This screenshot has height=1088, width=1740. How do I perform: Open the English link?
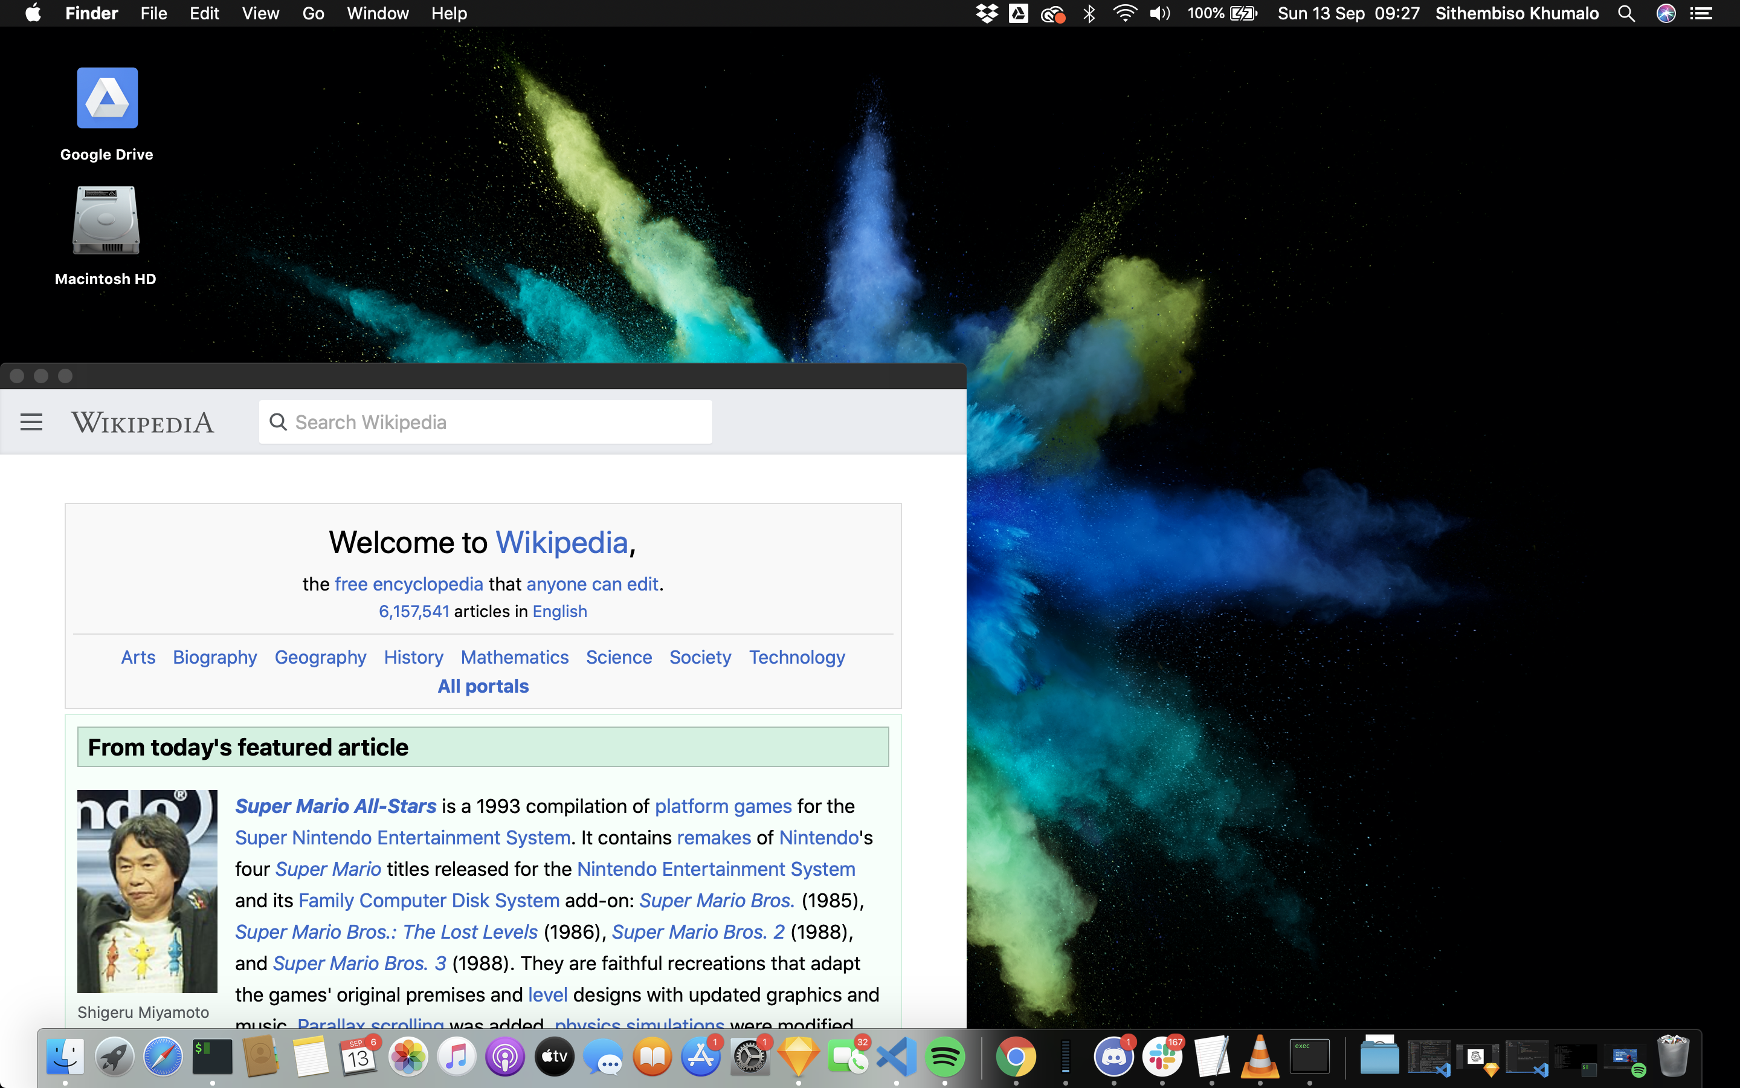[x=559, y=611]
